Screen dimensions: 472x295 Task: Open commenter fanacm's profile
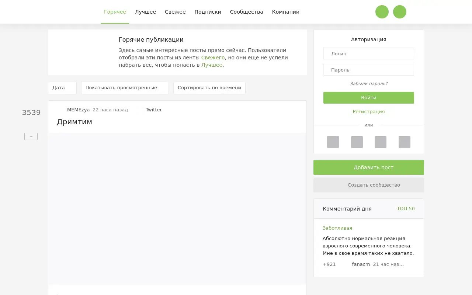coord(361,264)
